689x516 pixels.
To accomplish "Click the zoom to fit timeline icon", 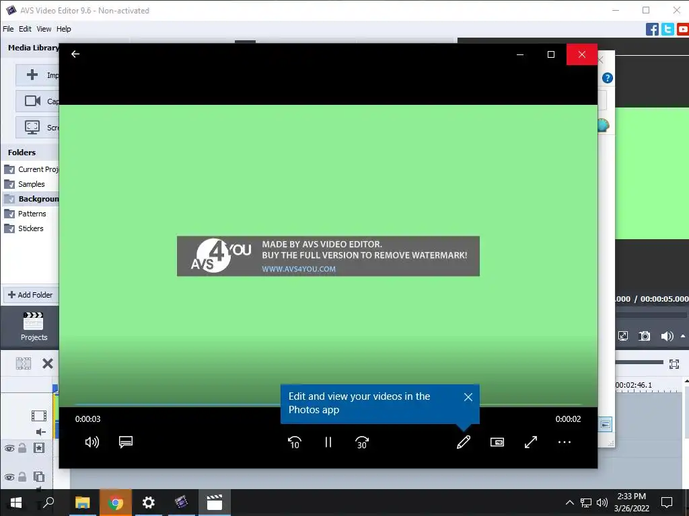I will [674, 363].
